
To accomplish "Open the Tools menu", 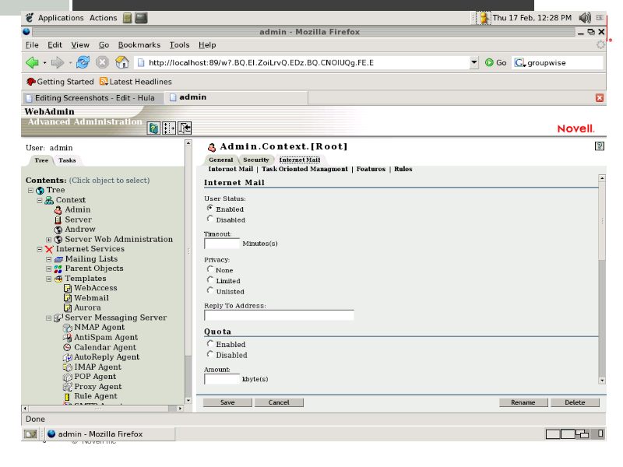I will 180,45.
